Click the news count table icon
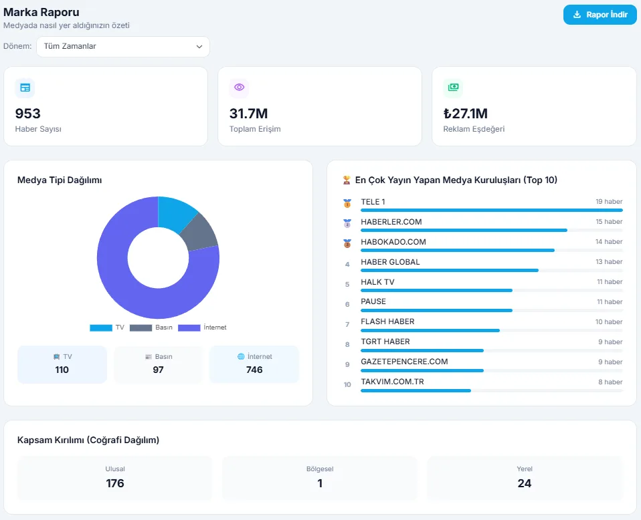 (x=25, y=88)
